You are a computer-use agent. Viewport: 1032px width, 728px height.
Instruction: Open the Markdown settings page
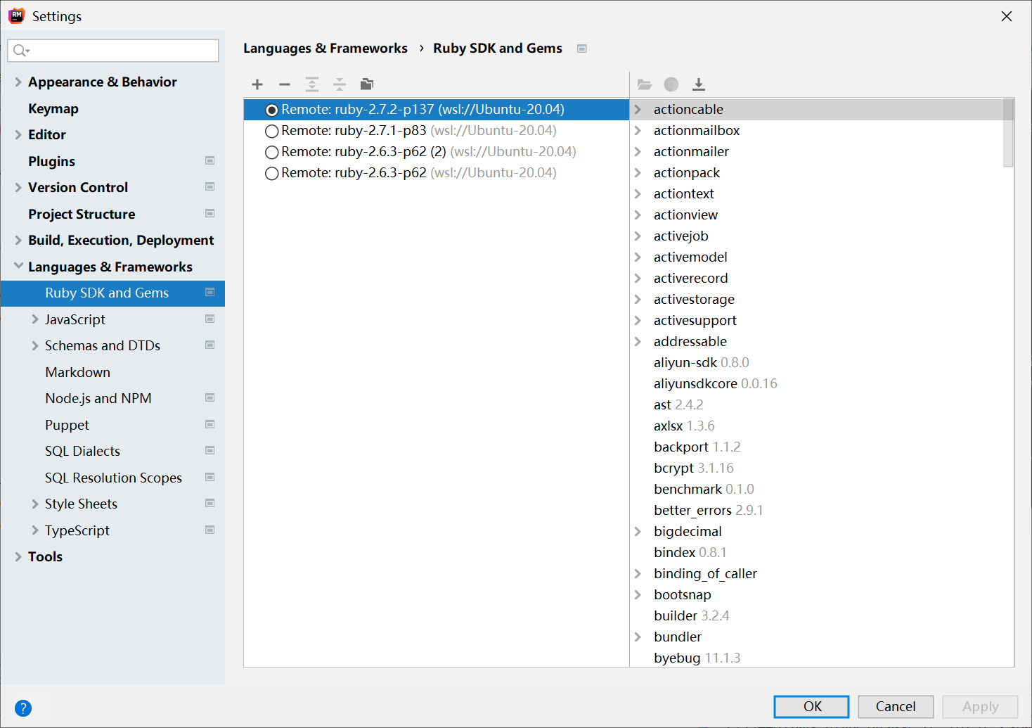click(x=77, y=372)
